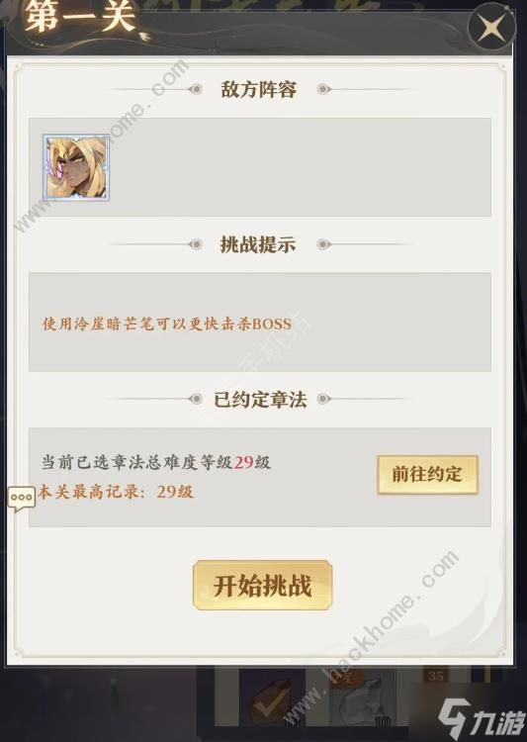Tap the hint text about 冷崖暗芒笔

pyautogui.click(x=166, y=324)
